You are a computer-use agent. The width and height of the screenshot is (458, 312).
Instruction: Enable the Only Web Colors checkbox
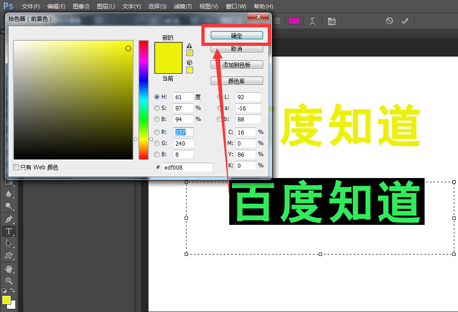point(16,167)
